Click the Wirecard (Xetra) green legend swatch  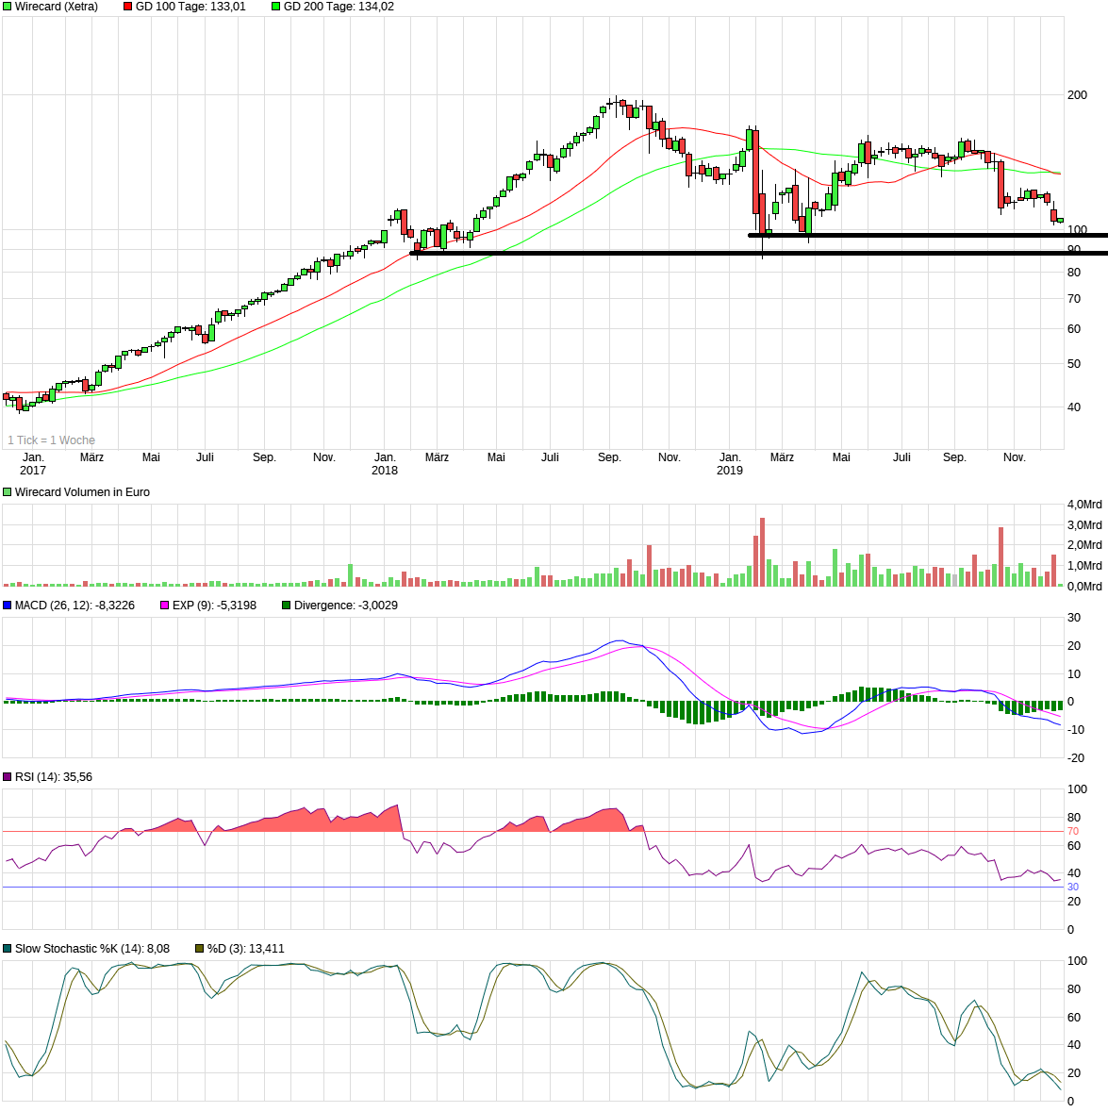tap(8, 7)
